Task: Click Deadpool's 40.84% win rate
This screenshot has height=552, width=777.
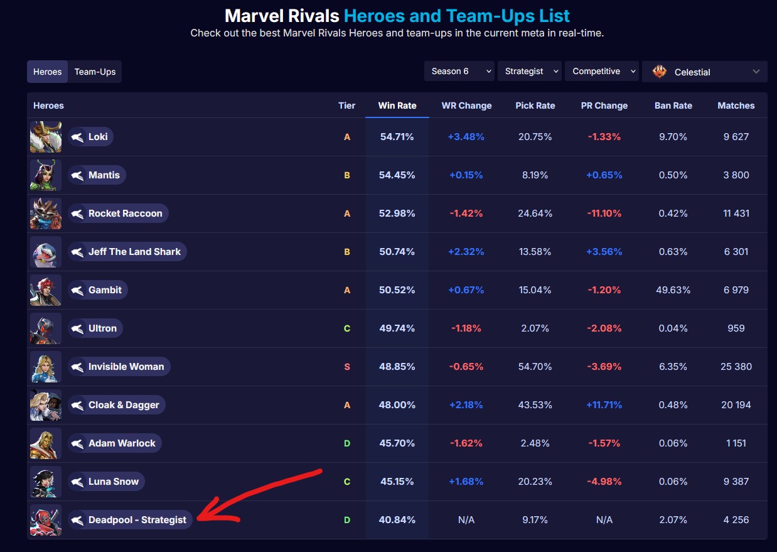Action: [x=397, y=520]
